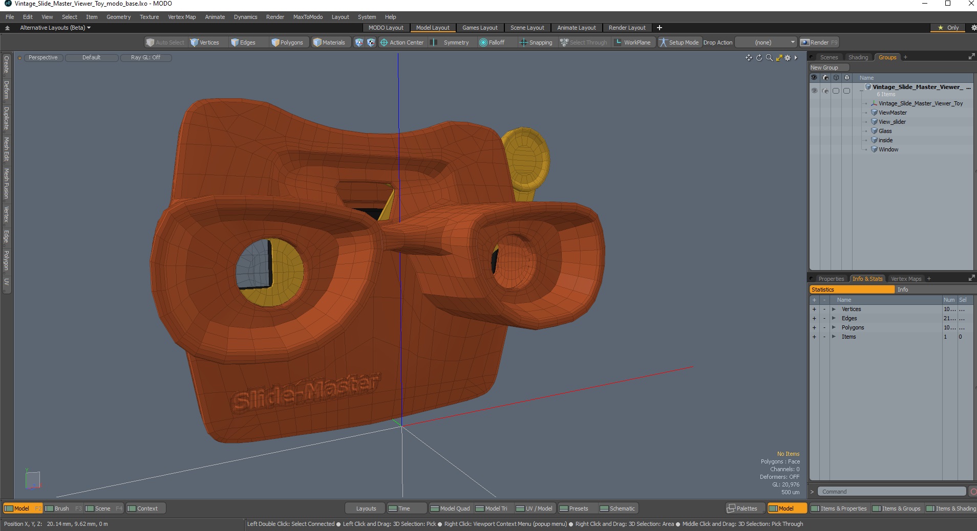Open the Drop Action (none) dropdown
The image size is (977, 531).
(766, 42)
